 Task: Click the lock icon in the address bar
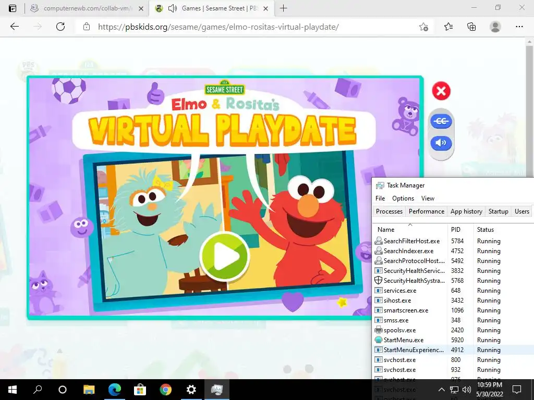click(x=87, y=27)
